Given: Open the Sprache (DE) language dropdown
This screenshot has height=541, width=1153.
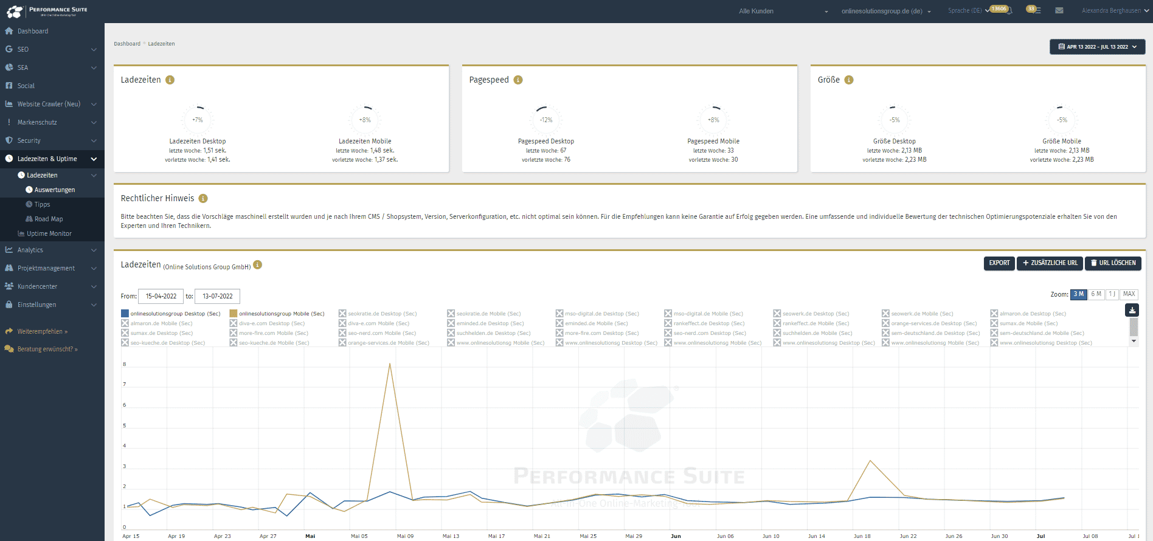Looking at the screenshot, I should (x=968, y=10).
